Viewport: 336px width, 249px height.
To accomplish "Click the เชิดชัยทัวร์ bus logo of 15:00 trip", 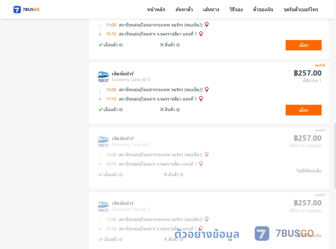I will (x=103, y=142).
